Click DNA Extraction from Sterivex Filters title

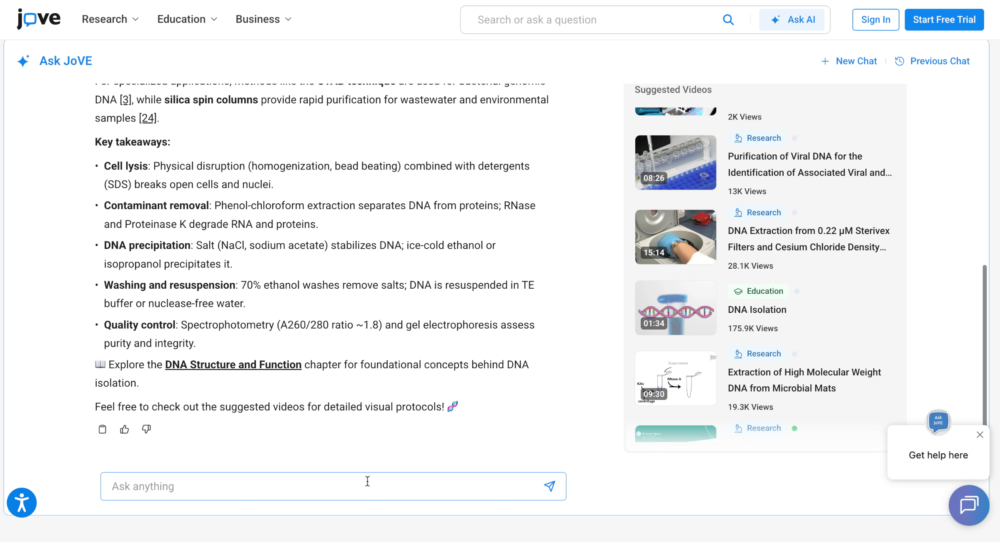809,239
